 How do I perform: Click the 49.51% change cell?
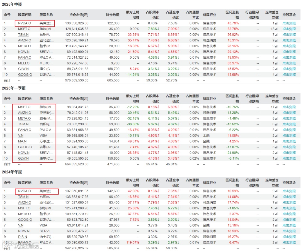(133, 141)
